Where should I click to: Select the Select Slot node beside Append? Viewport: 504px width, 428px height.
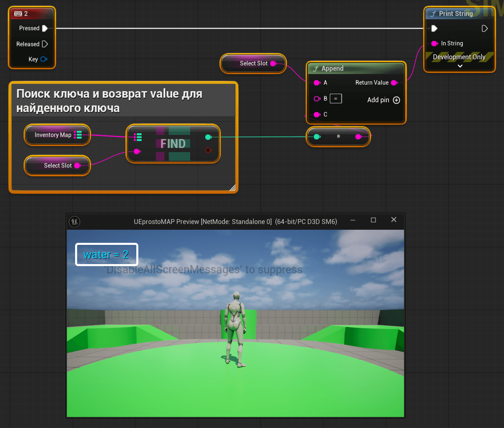pos(253,63)
